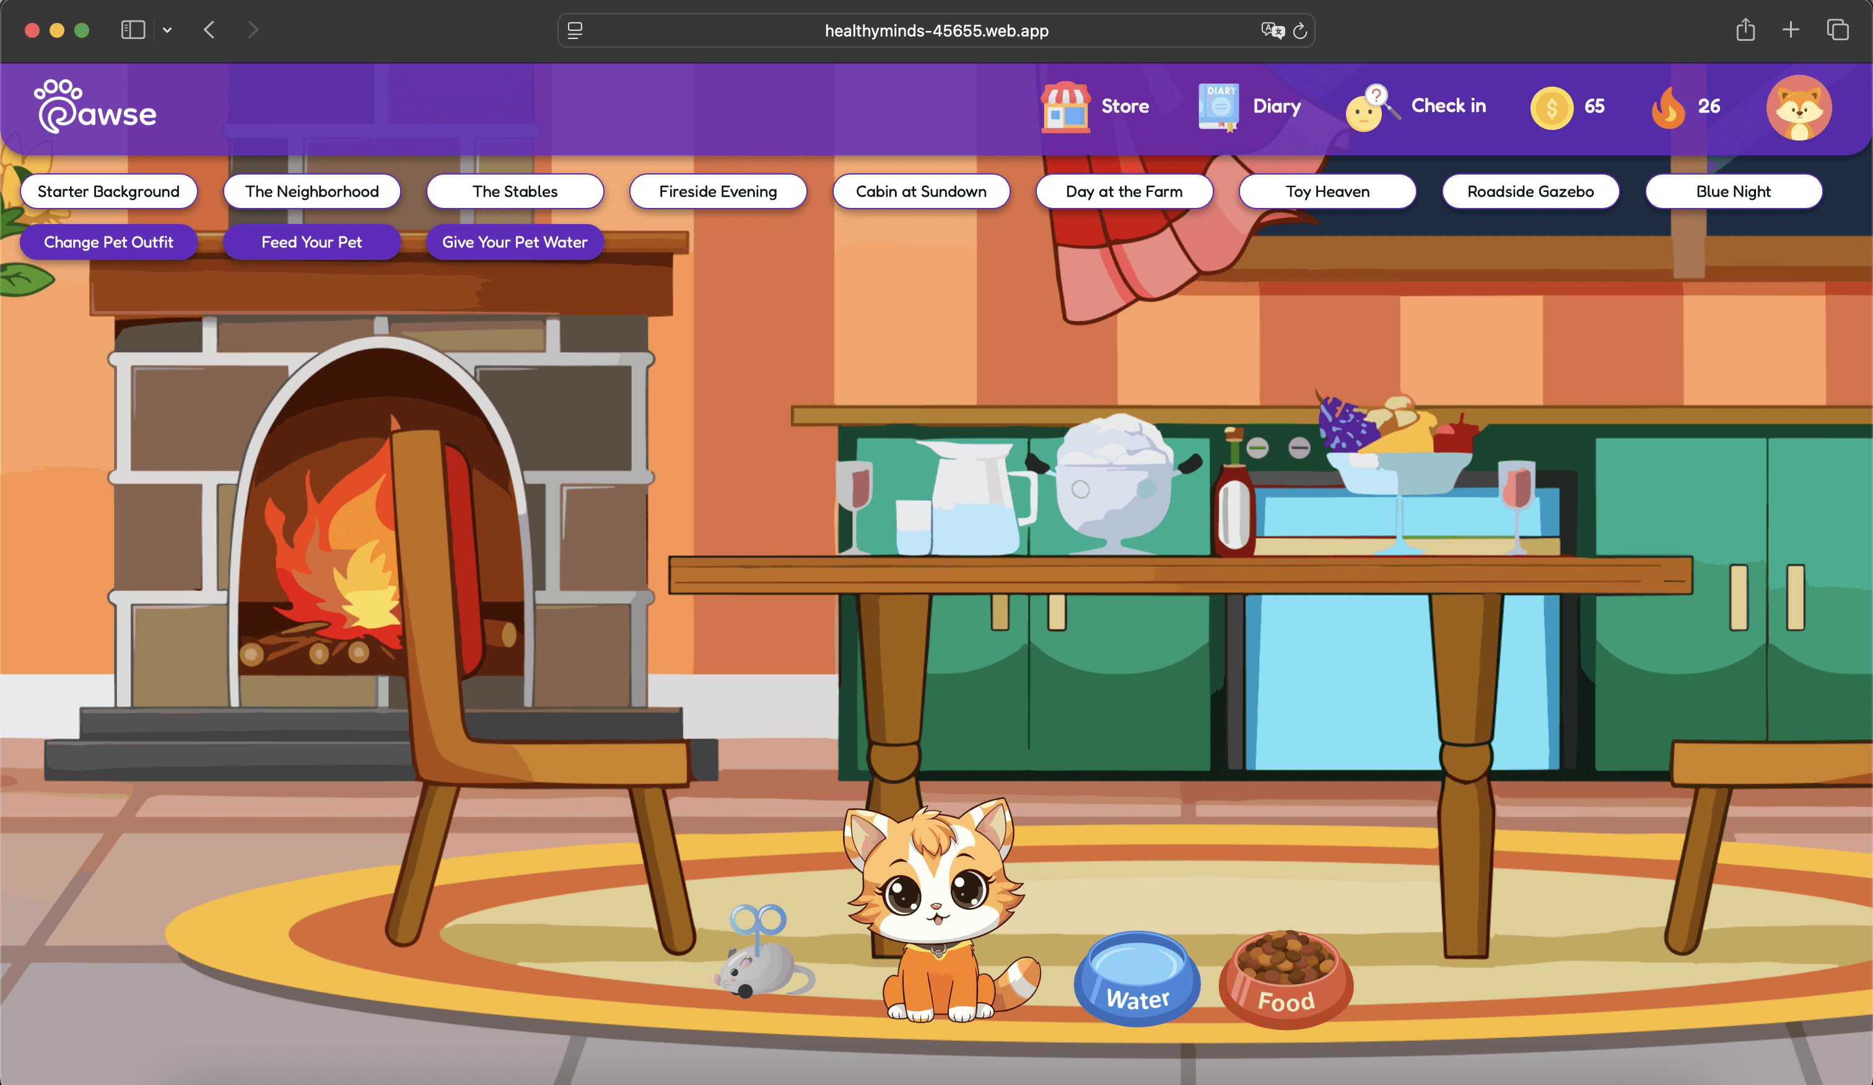Click the red Food bowl

point(1285,979)
